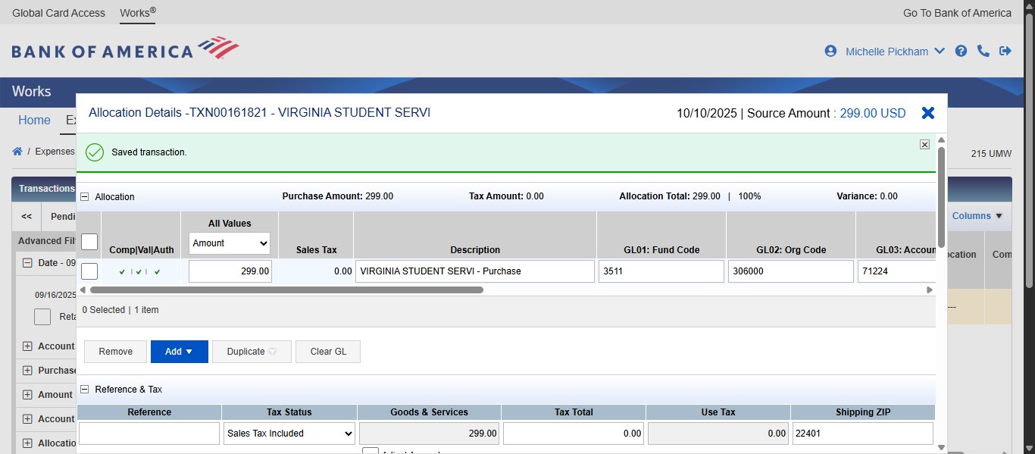Select the Pending transactions tab
This screenshot has width=1035, height=454.
(x=64, y=216)
